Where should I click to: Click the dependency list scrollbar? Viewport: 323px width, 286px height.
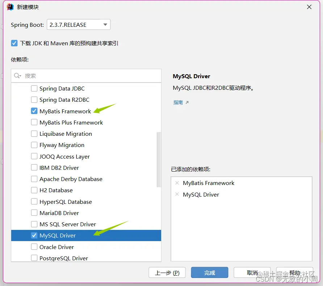159,160
